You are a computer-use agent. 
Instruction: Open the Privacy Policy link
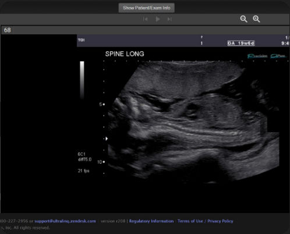click(x=220, y=221)
